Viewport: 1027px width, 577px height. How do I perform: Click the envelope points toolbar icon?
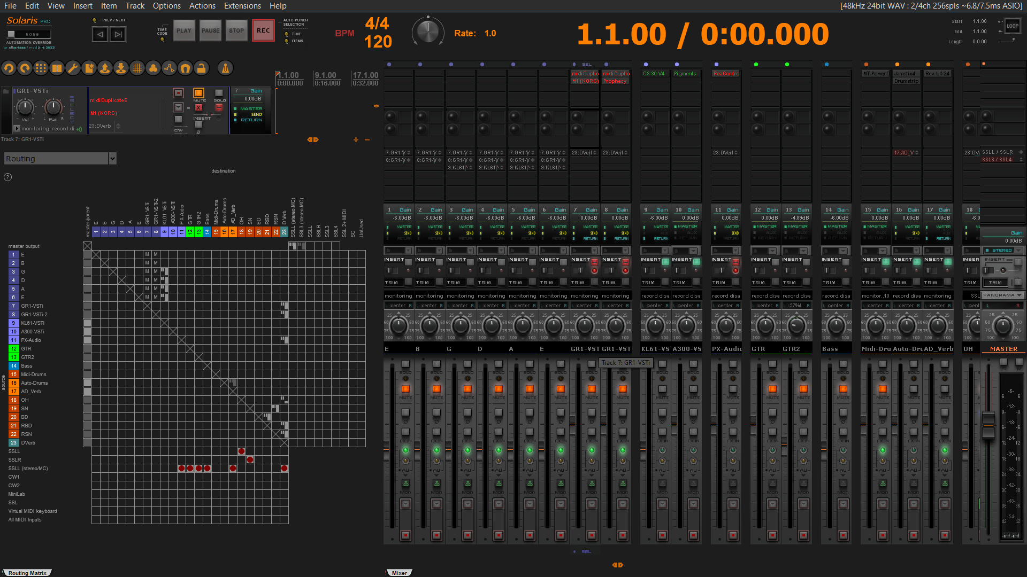[169, 68]
